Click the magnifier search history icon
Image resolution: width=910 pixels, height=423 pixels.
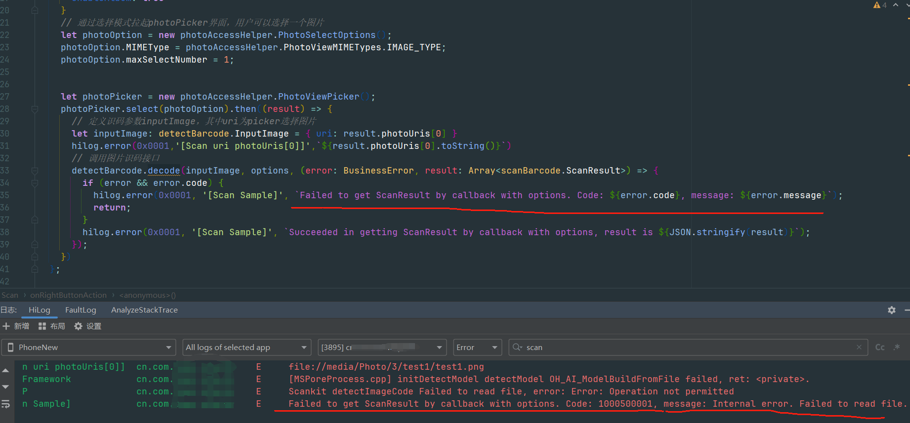click(517, 347)
